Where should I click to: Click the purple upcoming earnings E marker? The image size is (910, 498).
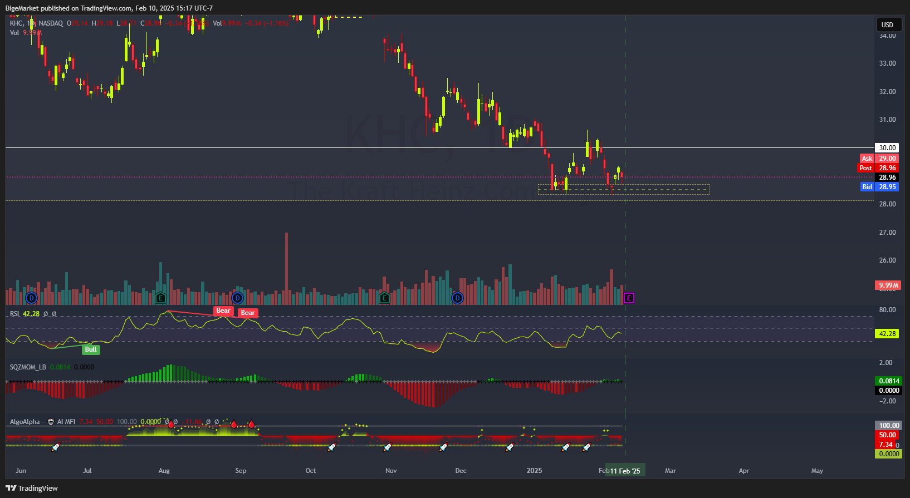[x=629, y=298]
